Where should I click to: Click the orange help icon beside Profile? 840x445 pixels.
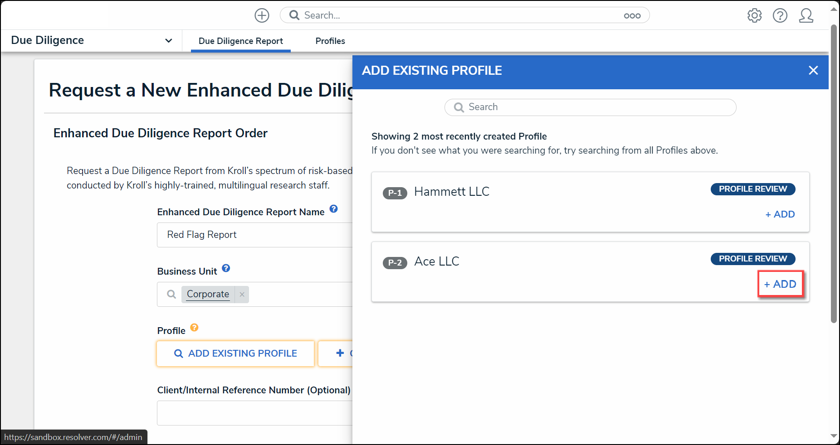coord(194,328)
